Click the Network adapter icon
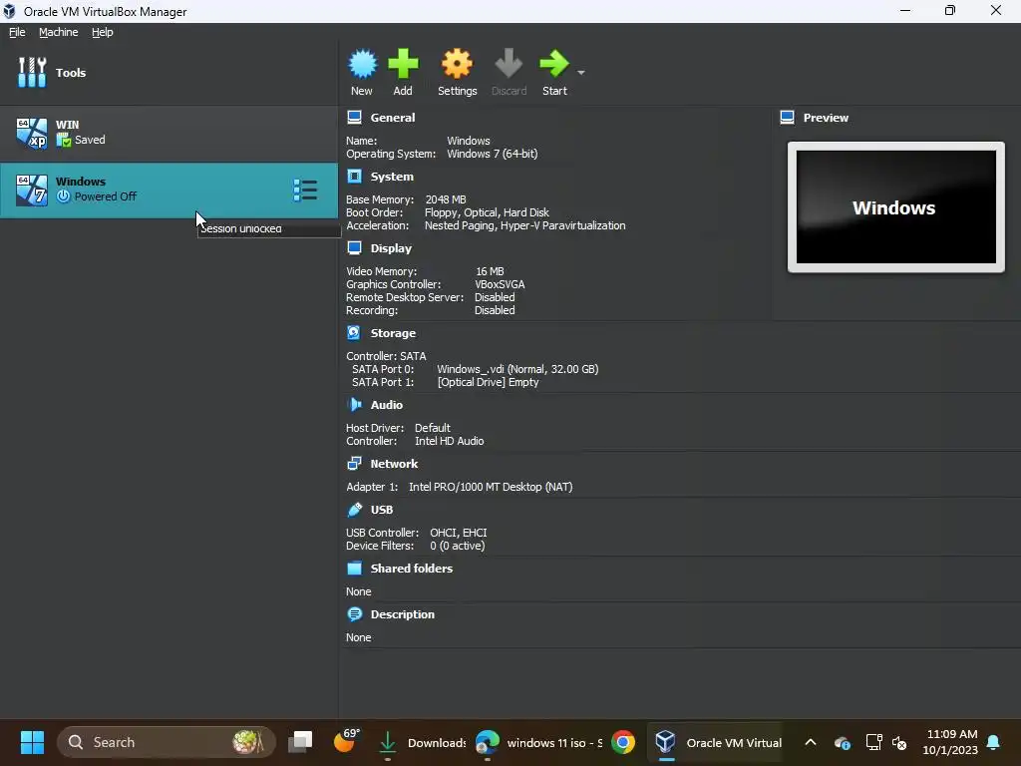The width and height of the screenshot is (1021, 766). coord(354,463)
